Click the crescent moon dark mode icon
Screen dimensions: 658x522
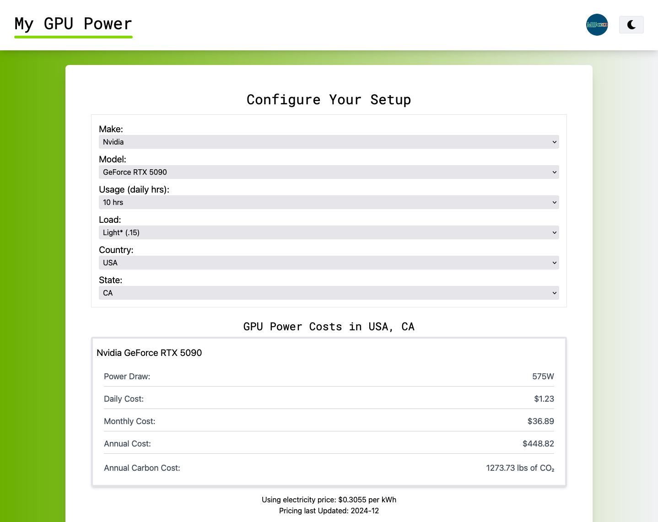[631, 25]
